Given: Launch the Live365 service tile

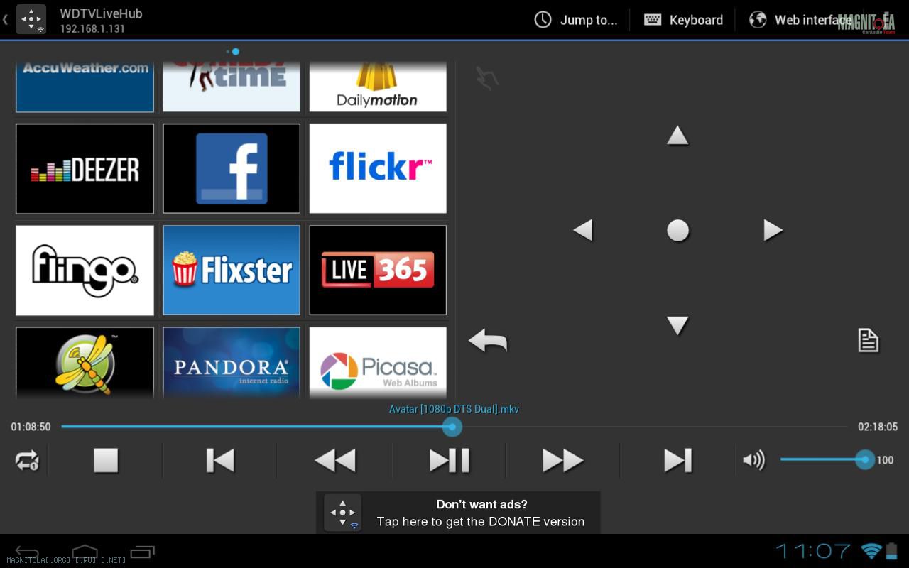Looking at the screenshot, I should 378,271.
